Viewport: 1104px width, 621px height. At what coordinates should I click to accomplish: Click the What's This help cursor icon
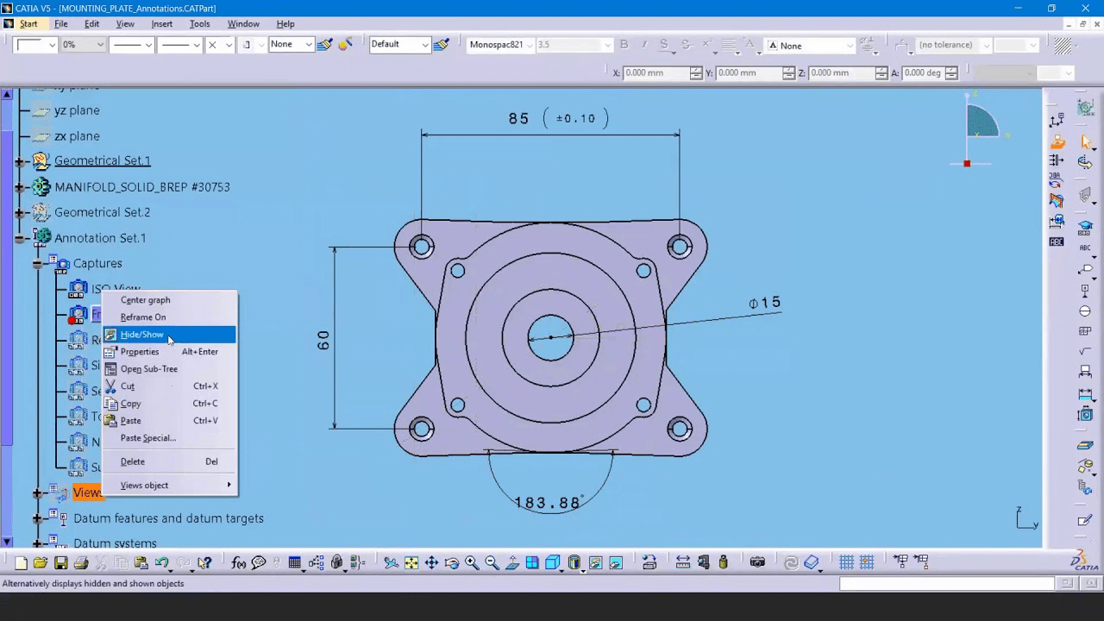(x=204, y=563)
